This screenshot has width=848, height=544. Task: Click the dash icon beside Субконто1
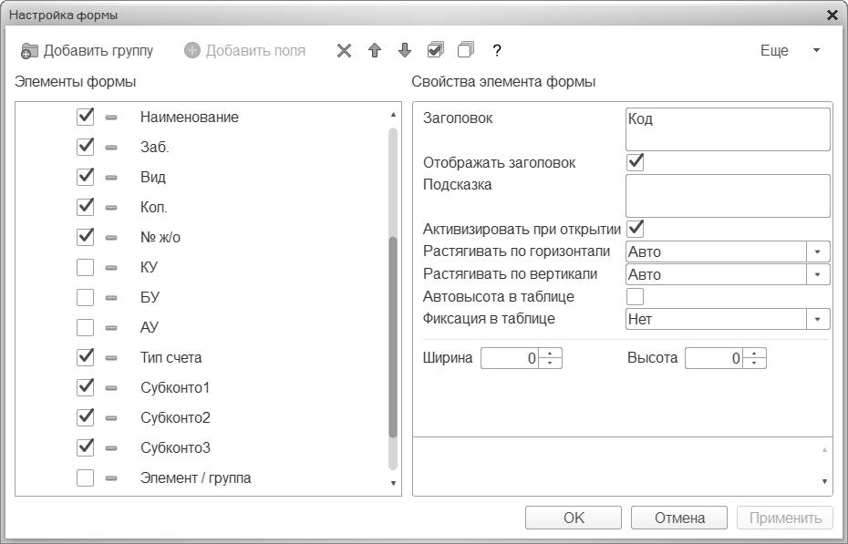click(111, 388)
